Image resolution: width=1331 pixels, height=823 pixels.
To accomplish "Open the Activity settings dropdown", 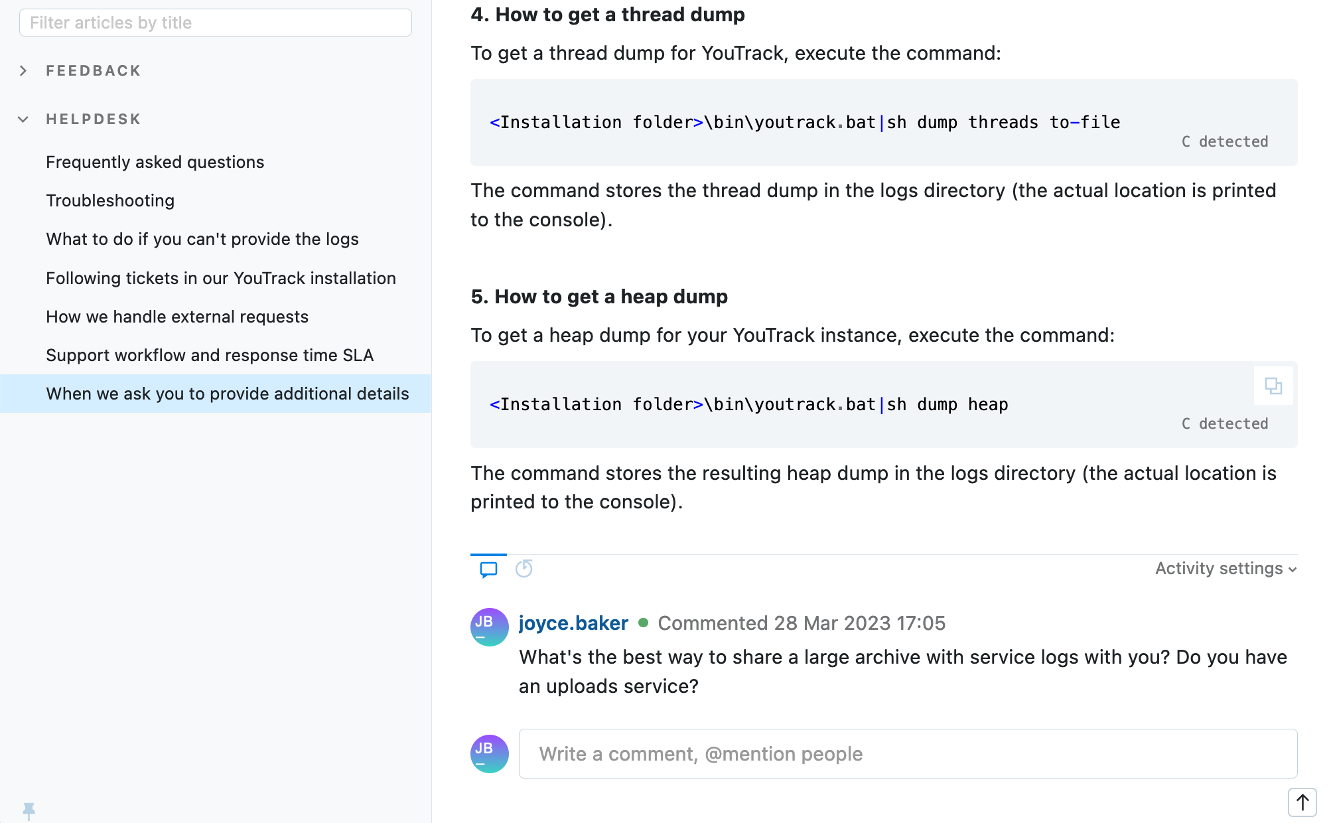I will coord(1225,569).
